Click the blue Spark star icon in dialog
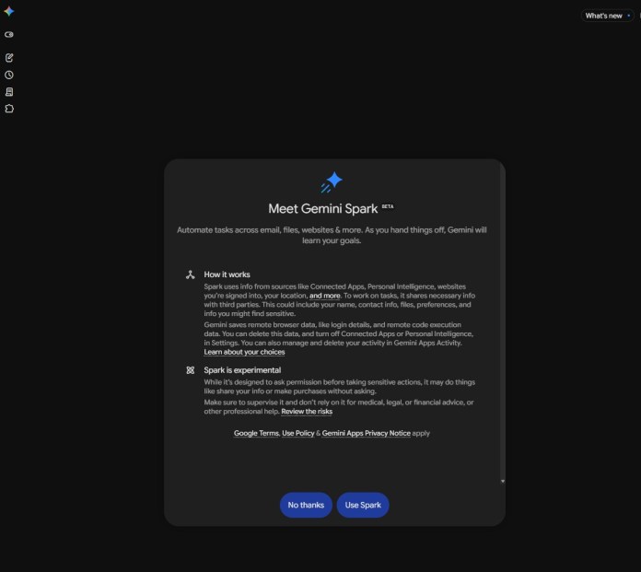Image resolution: width=641 pixels, height=572 pixels. [x=332, y=182]
